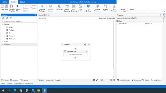Collapse all activities tree icon
This screenshot has width=166, height=93.
click(x=7, y=18)
